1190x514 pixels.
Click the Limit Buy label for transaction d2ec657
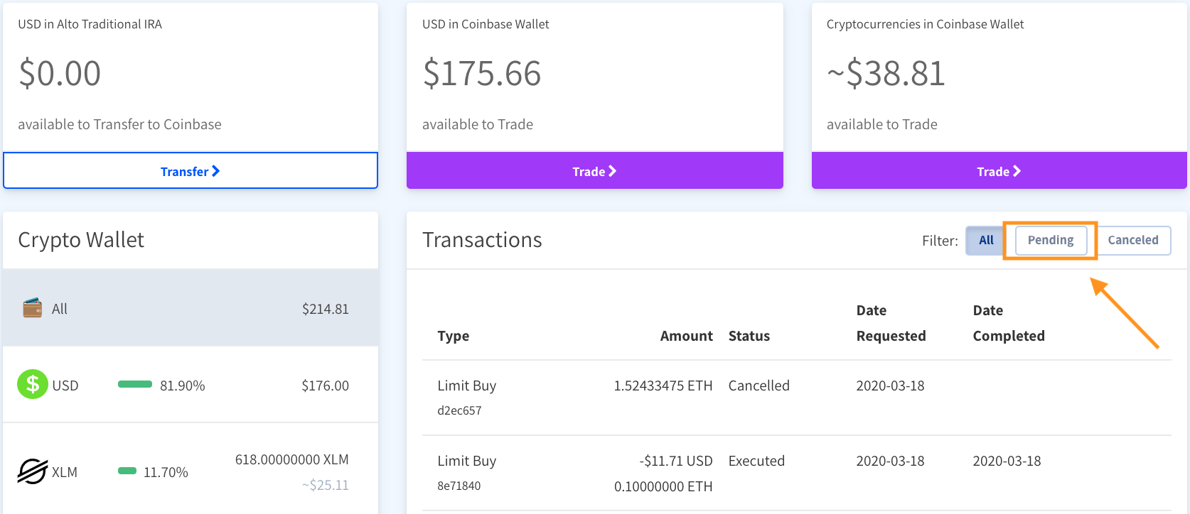point(467,385)
